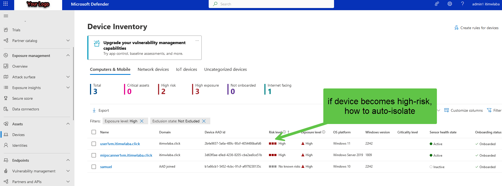
Task: Click the Vulnerability management icon
Action: point(6,171)
